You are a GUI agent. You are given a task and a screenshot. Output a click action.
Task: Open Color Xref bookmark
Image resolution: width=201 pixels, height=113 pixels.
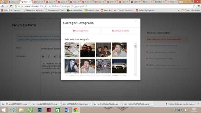tap(11, 10)
